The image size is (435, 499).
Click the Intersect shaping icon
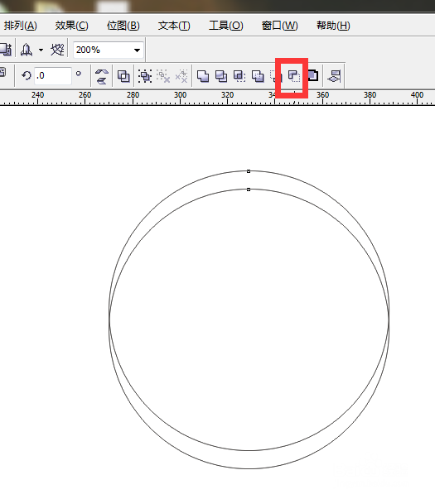[239, 76]
